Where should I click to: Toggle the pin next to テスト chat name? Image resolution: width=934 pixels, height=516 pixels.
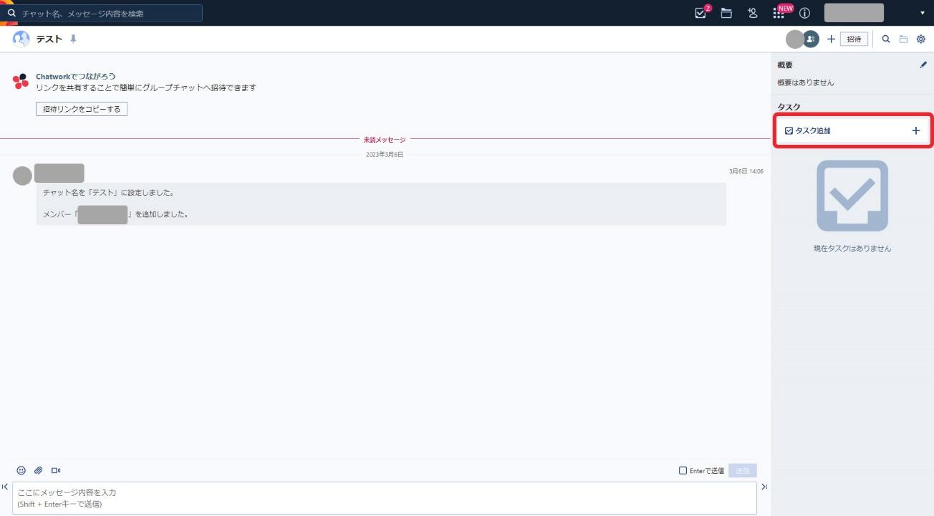tap(73, 39)
